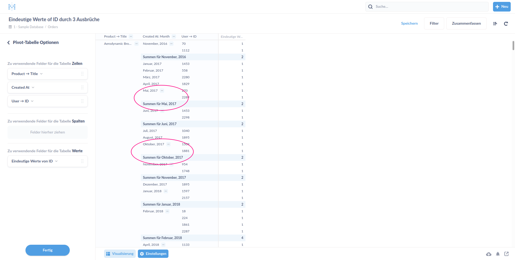Click user ID cell 1040
Viewport: 515px width, 260px height.
tap(186, 131)
